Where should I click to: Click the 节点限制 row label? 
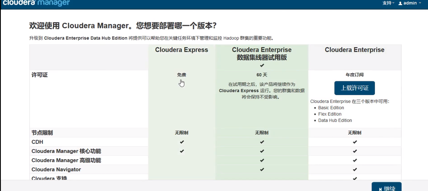click(x=42, y=133)
